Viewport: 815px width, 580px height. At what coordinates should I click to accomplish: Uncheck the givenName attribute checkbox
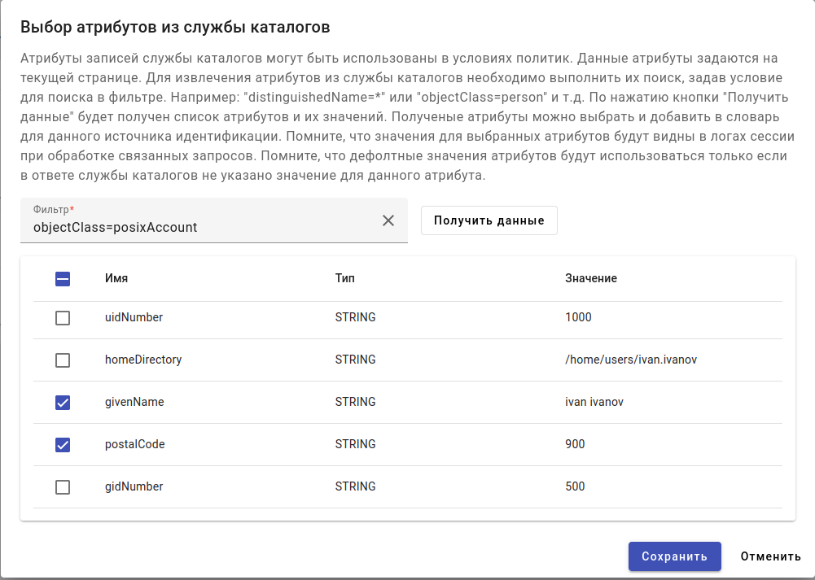(x=63, y=403)
